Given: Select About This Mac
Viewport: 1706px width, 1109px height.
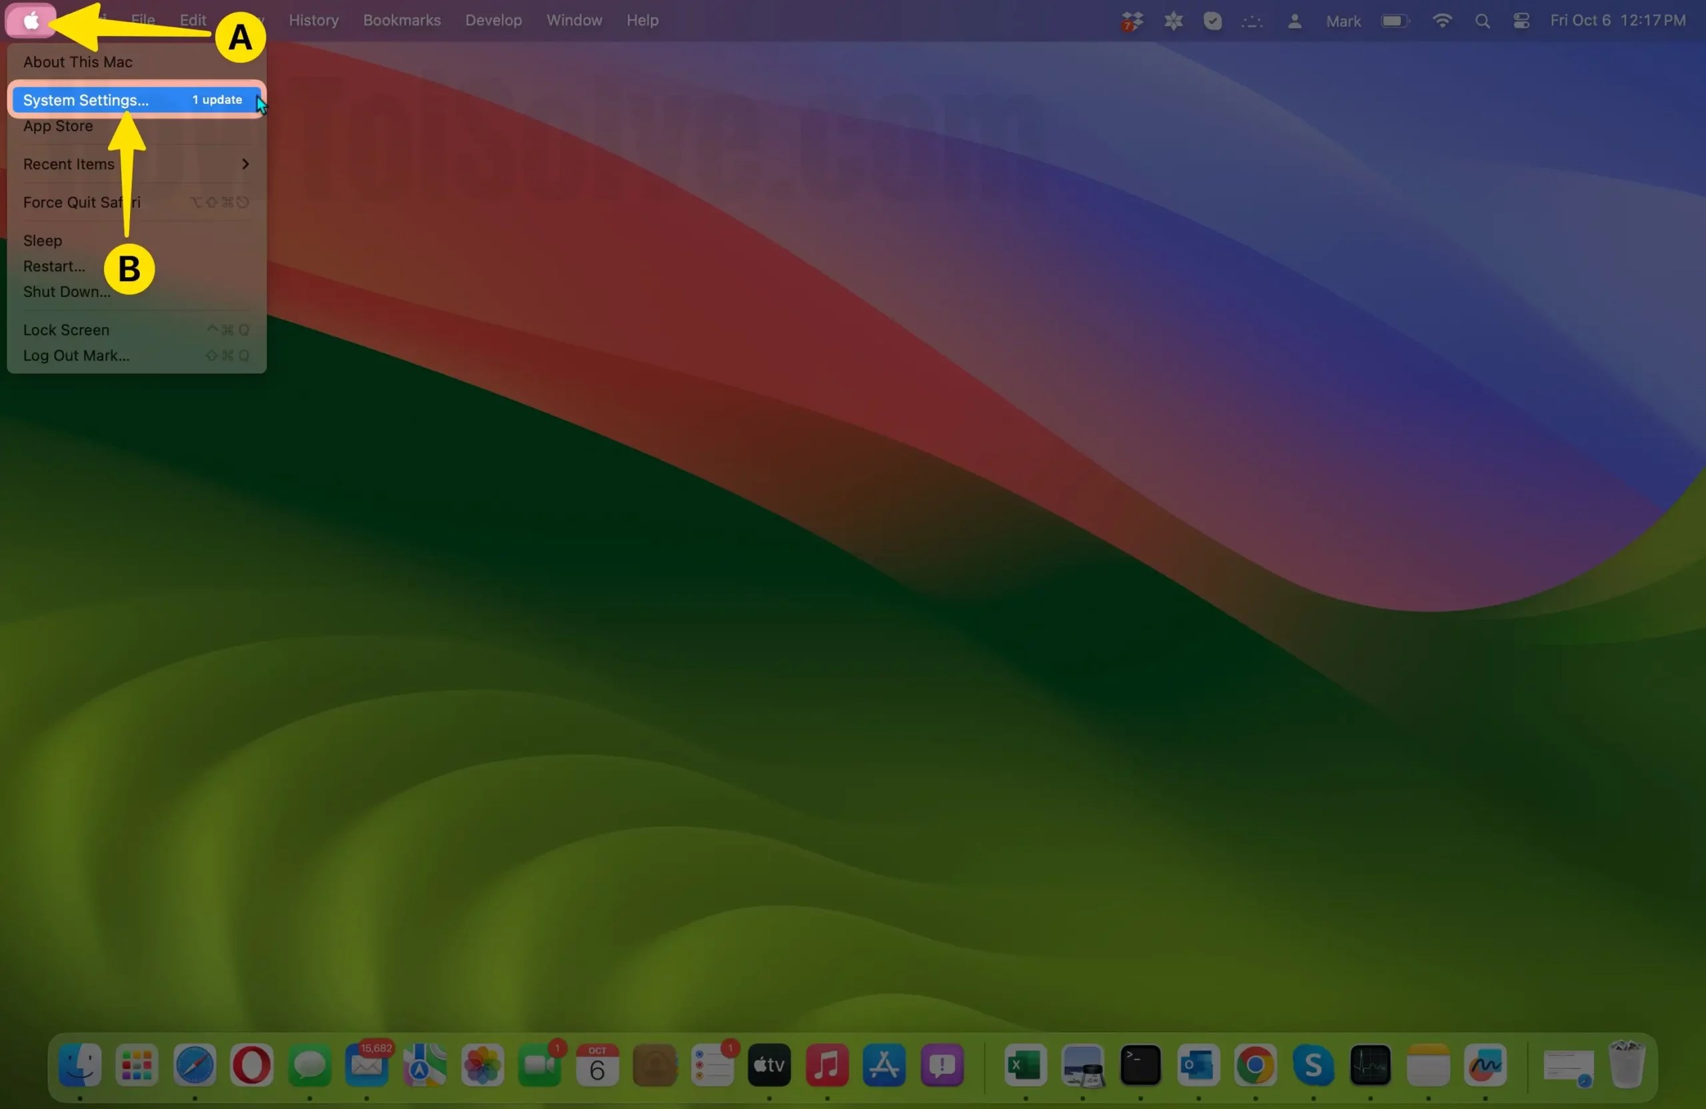Looking at the screenshot, I should (x=77, y=63).
